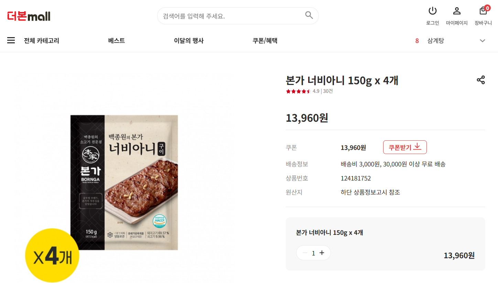Viewport: 498px width, 283px height.
Task: Click the share icon beside product title
Action: (480, 80)
